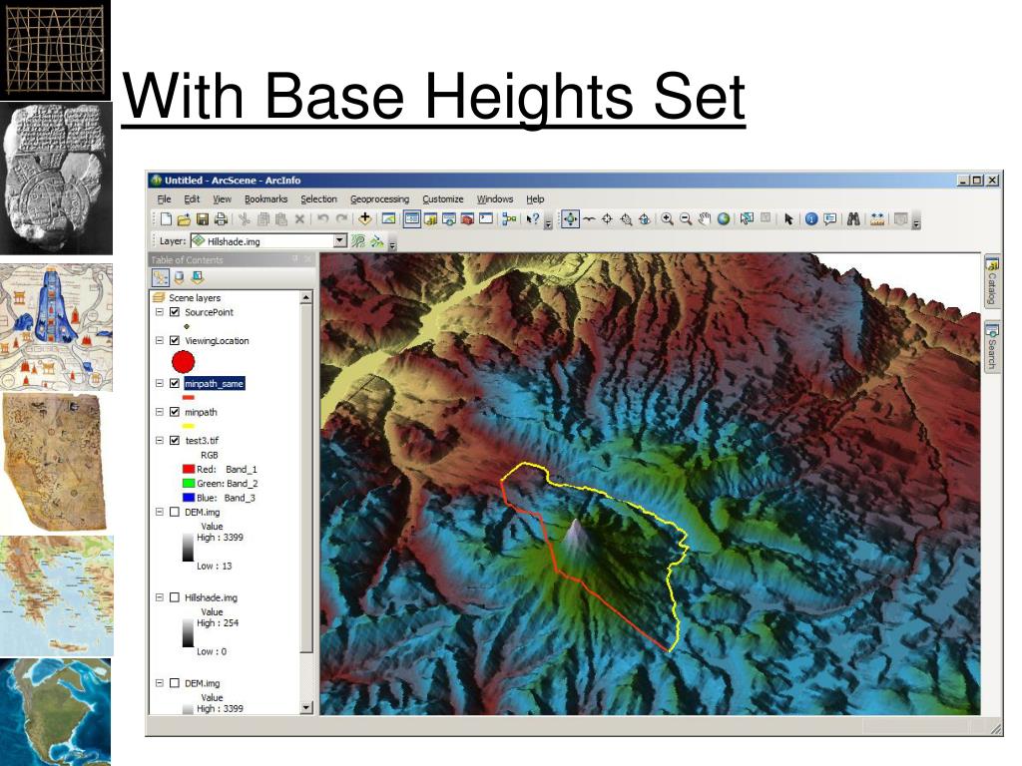Collapse the SourcePoint layer entry
The image size is (1022, 766).
click(x=159, y=312)
